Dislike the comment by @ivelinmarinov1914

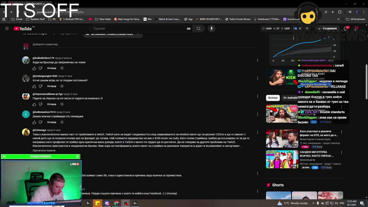tap(41, 122)
